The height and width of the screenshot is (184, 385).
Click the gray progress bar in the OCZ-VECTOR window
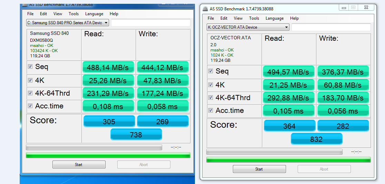point(275,152)
